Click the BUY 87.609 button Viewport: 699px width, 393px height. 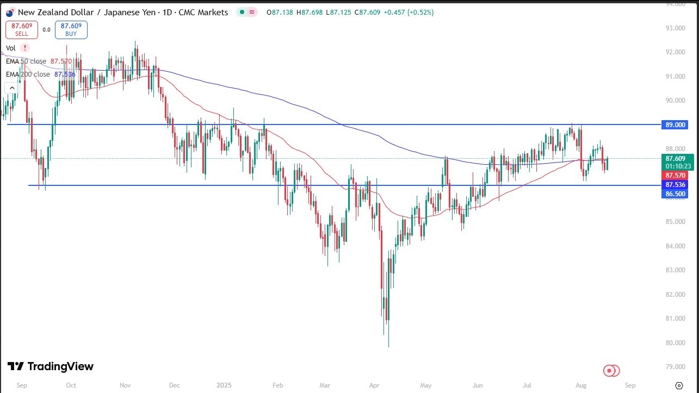[71, 29]
